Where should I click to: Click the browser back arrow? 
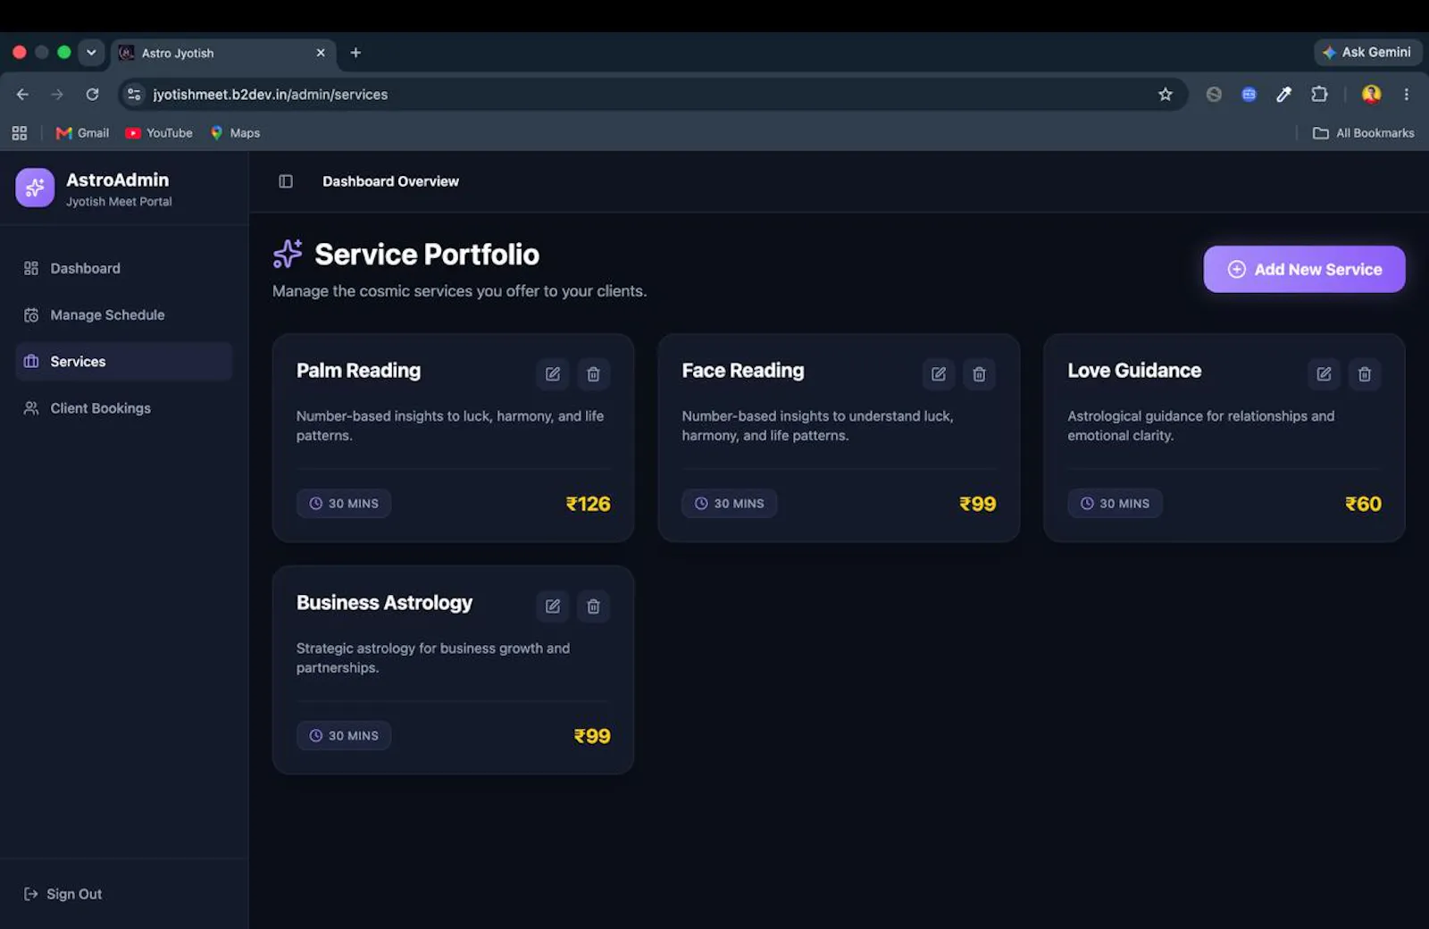[x=22, y=94]
